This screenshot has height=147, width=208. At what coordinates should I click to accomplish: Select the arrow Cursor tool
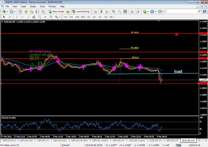tap(4, 17)
